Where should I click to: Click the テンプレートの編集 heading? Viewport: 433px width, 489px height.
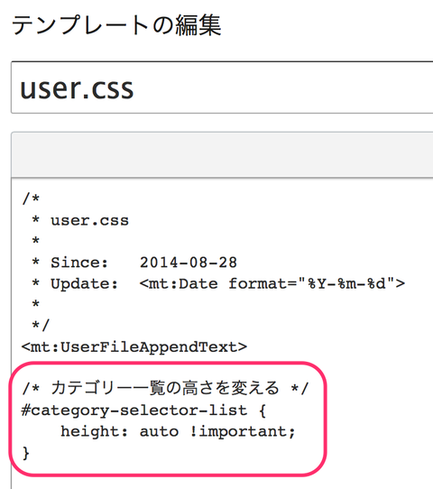tap(116, 25)
